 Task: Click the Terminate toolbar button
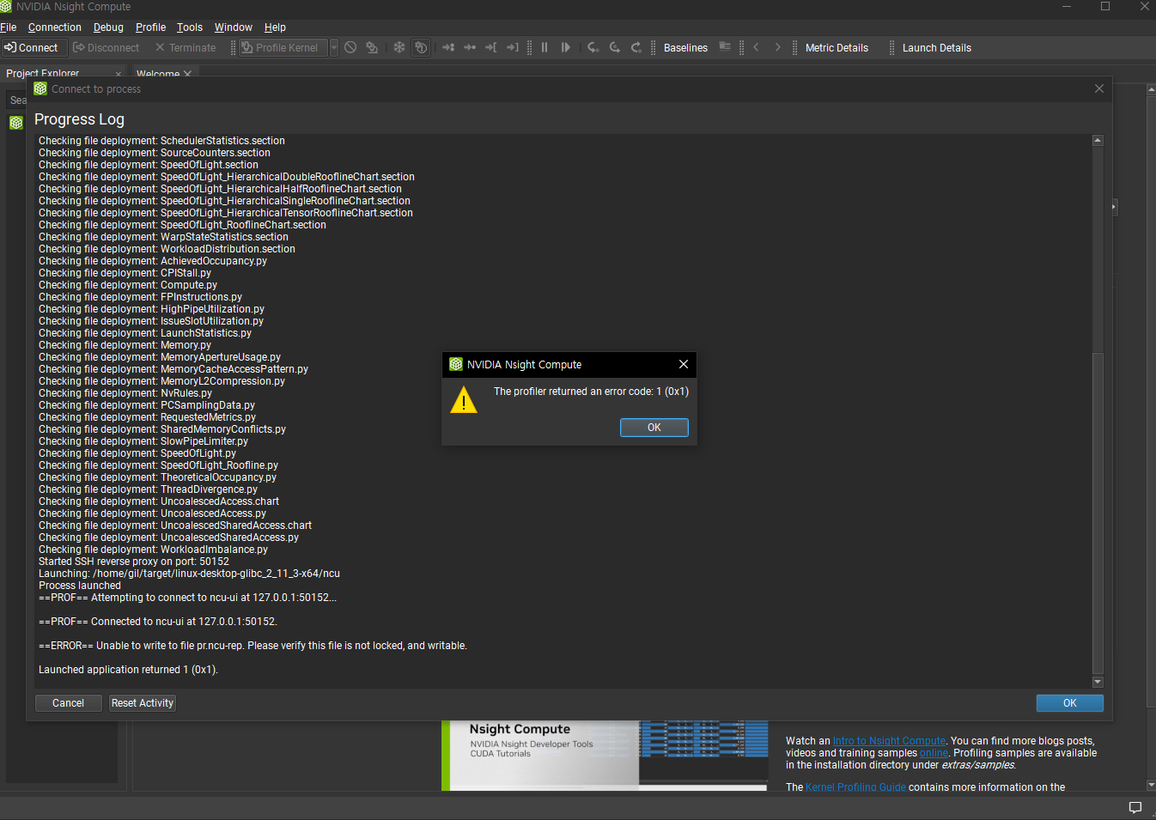pos(186,48)
